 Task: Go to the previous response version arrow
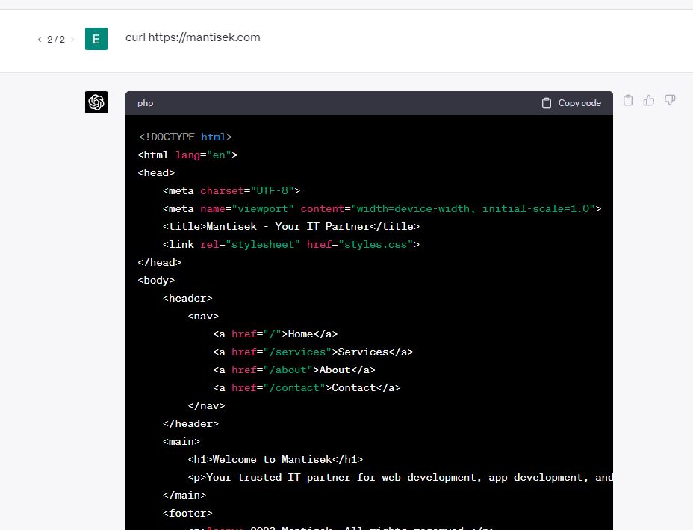[40, 40]
